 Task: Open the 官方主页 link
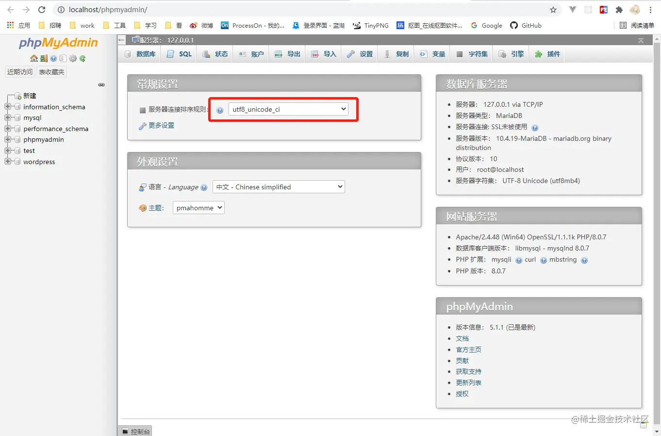point(468,350)
